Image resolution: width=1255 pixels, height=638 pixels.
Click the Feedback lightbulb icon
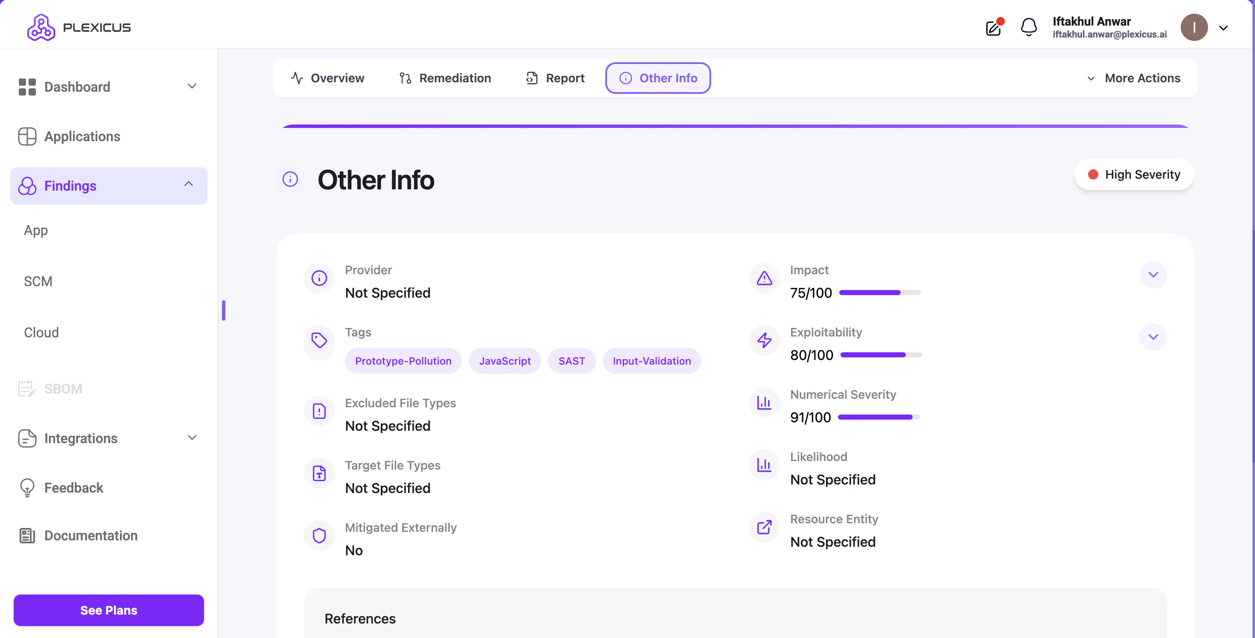pyautogui.click(x=27, y=487)
